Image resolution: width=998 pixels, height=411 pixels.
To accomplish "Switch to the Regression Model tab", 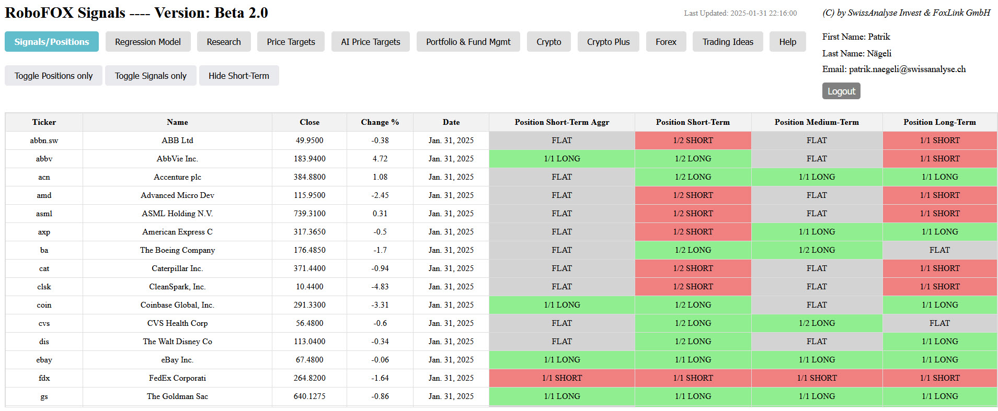I will tap(148, 42).
